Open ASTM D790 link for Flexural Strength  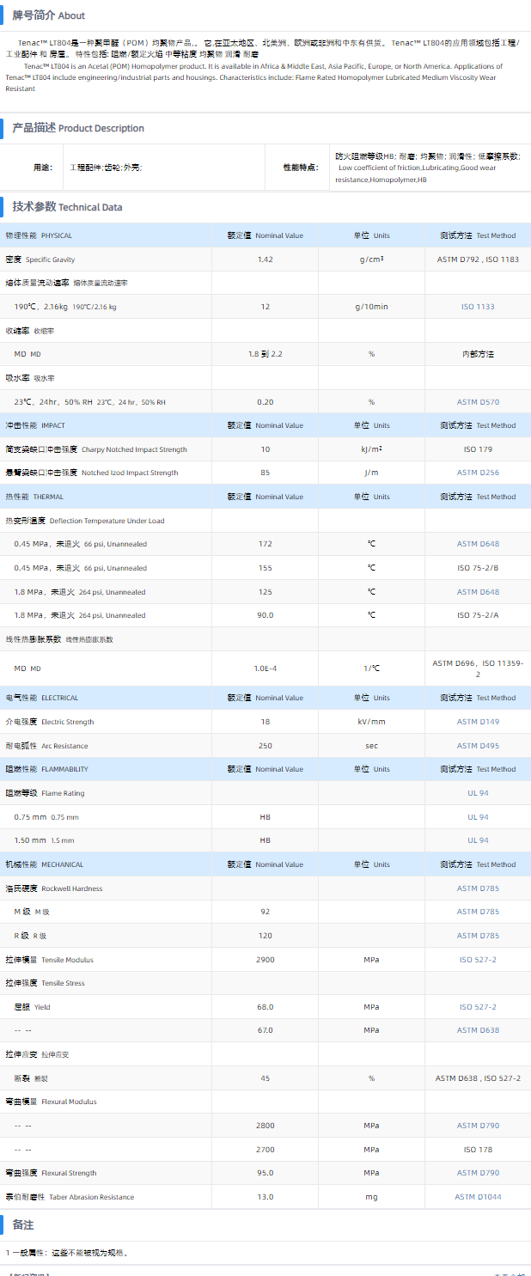click(x=478, y=1173)
